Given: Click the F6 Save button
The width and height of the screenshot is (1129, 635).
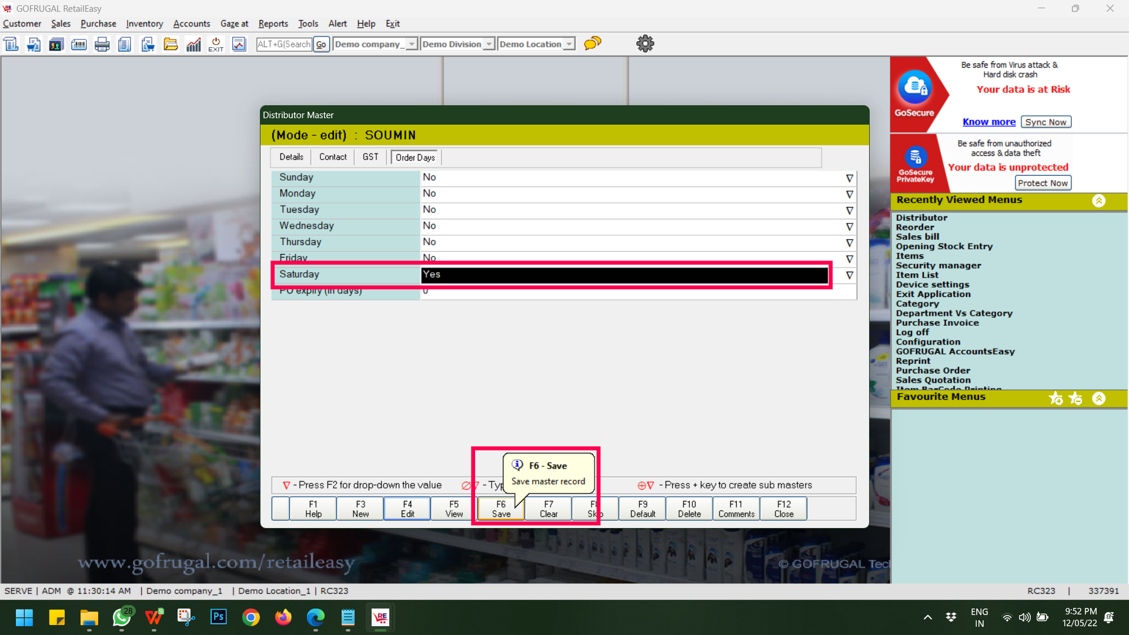Looking at the screenshot, I should click(500, 509).
